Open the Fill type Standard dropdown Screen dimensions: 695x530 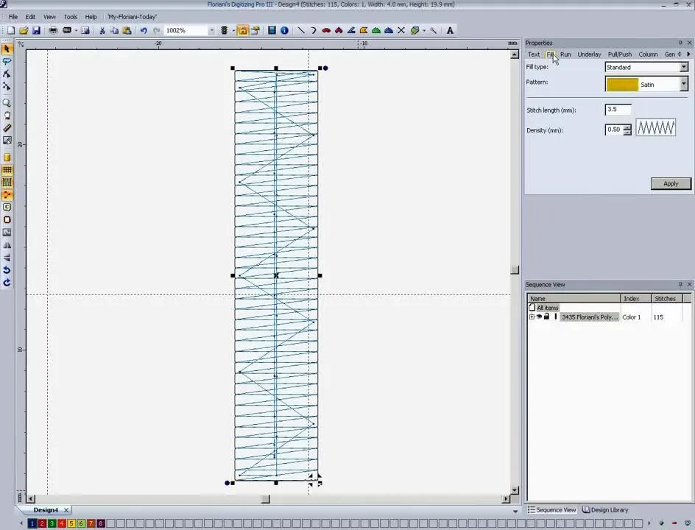684,67
